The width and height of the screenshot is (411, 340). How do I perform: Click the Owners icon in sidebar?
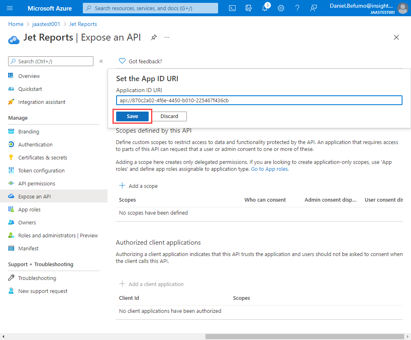11,222
